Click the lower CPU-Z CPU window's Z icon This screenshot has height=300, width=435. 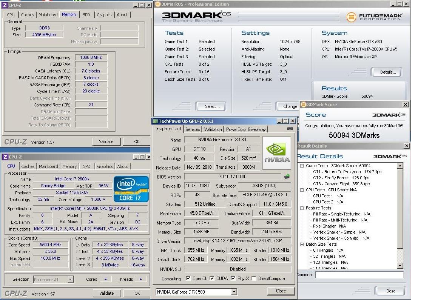pos(5,157)
